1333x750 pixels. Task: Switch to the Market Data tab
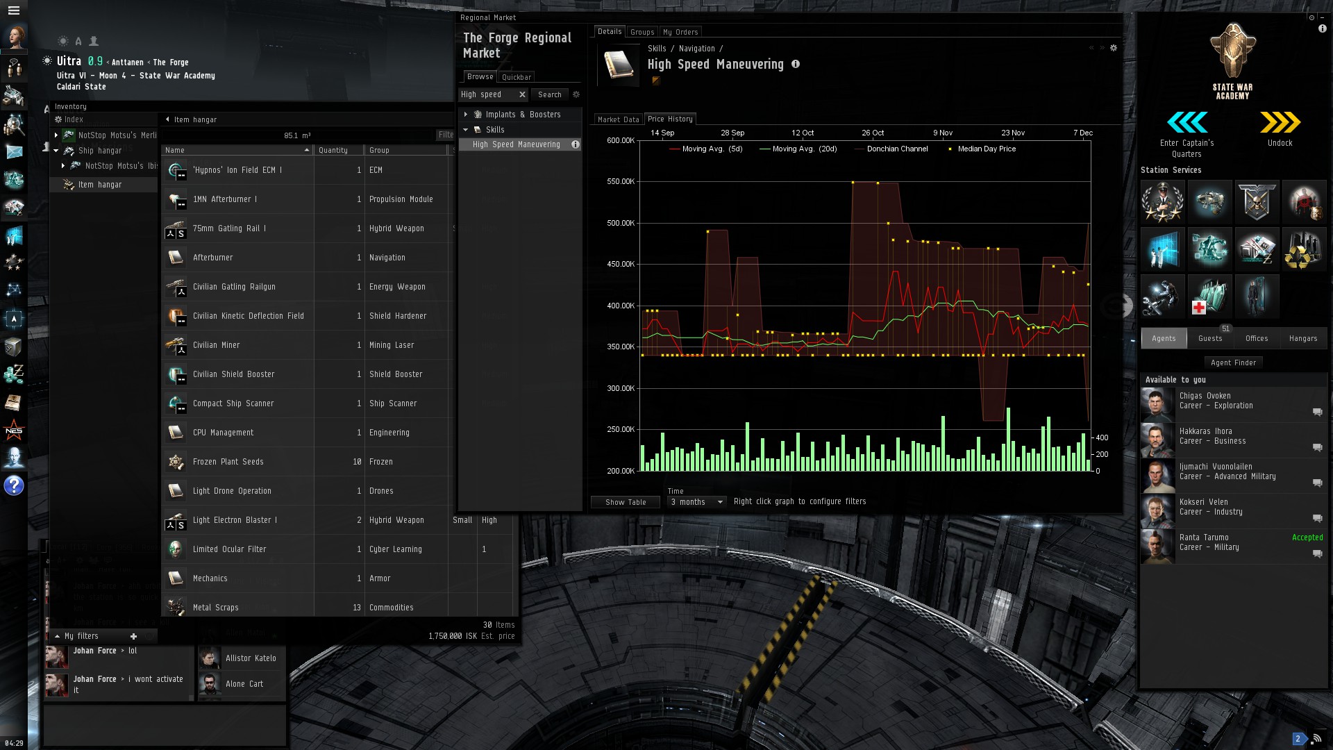tap(619, 119)
